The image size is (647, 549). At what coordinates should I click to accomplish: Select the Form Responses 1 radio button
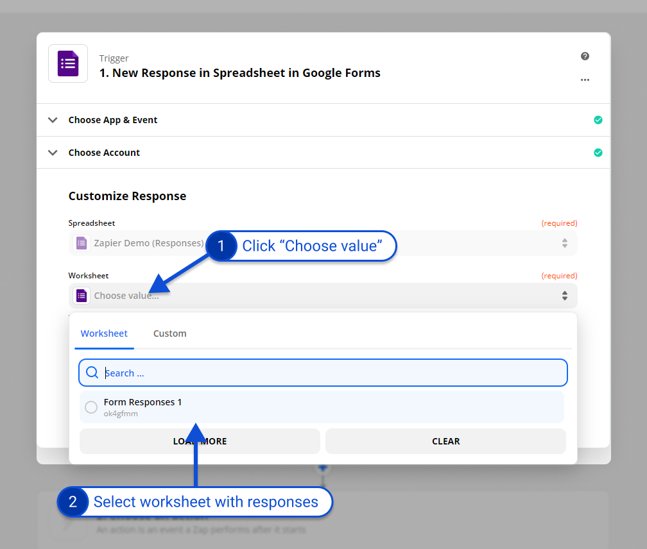(x=91, y=407)
